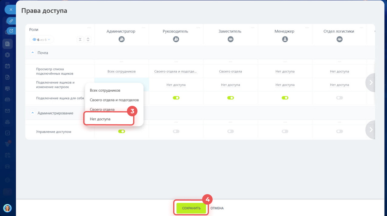The image size is (387, 216).
Task: Enable Подключение ящика для себя for Отдел логистики
Action: pyautogui.click(x=339, y=98)
